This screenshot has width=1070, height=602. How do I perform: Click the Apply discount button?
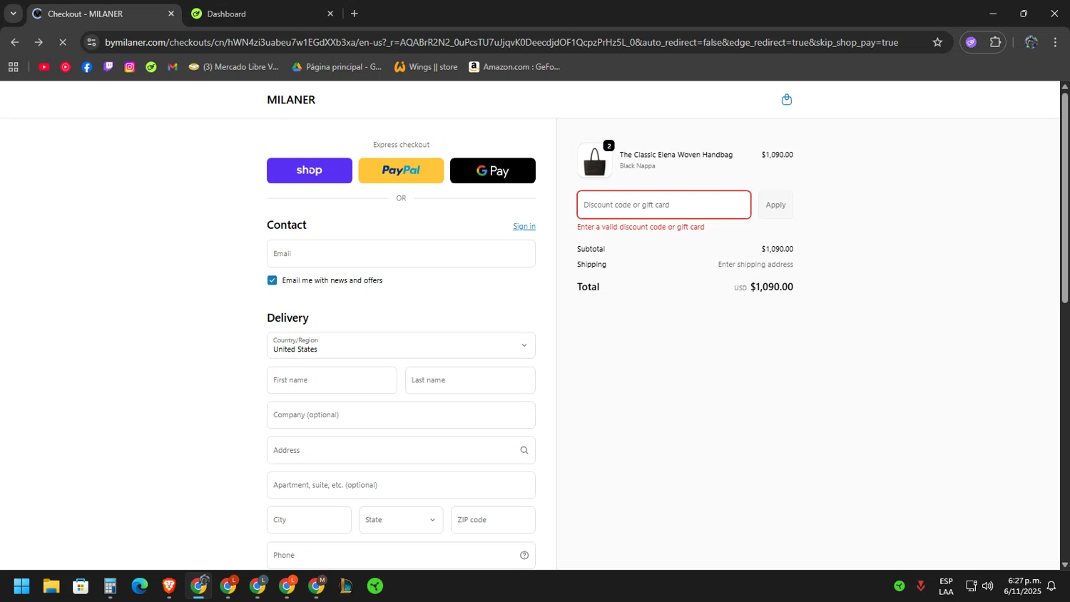coord(775,205)
